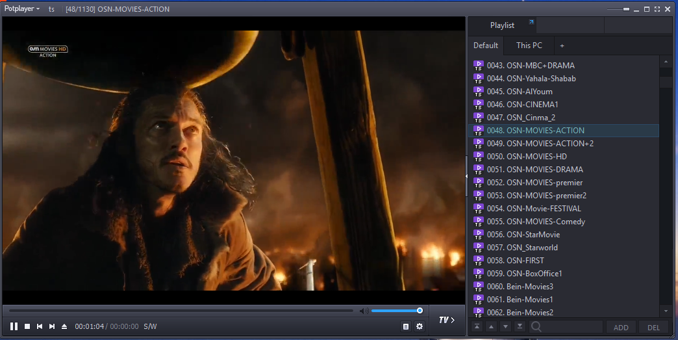Viewport: 678px width, 340px height.
Task: Click the eject/open file icon
Action: [64, 326]
